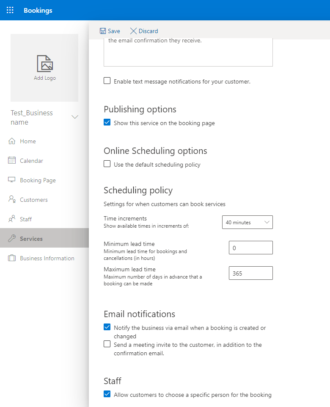Click the Minimum lead time input field

coord(251,248)
